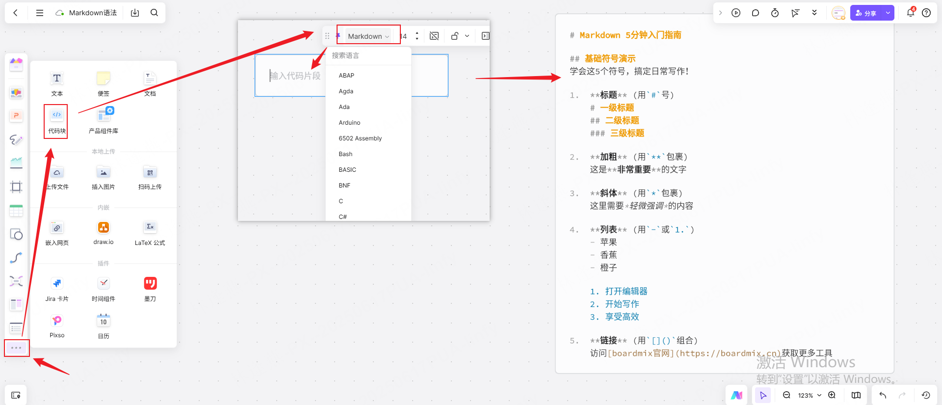Screen dimensions: 942x405
Task: Add the 日历 calendar plugin
Action: click(104, 326)
